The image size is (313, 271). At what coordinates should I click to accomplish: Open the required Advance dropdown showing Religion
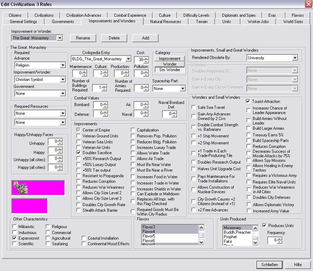point(63,65)
